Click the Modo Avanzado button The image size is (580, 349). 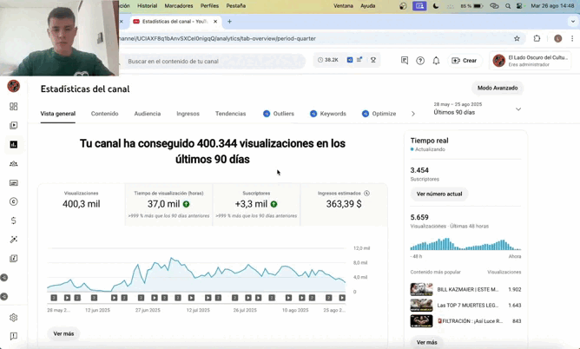pyautogui.click(x=498, y=88)
